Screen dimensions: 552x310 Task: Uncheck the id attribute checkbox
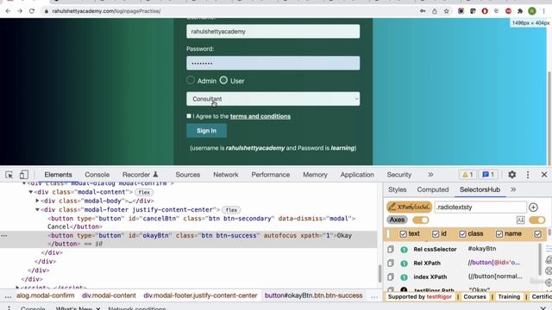point(436,233)
